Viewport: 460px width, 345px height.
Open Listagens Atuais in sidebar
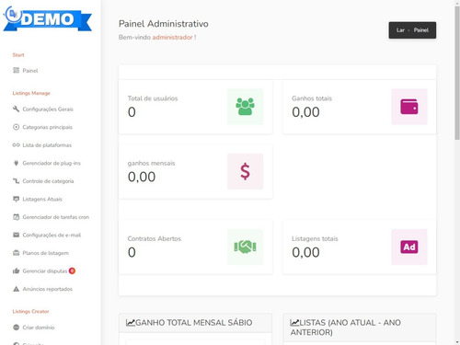point(42,199)
